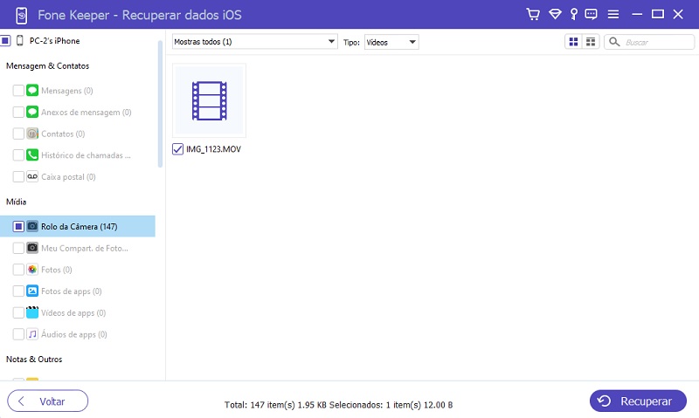Screen dimensions: 699x418
Task: Open the hamburger menu icon
Action: (x=613, y=14)
